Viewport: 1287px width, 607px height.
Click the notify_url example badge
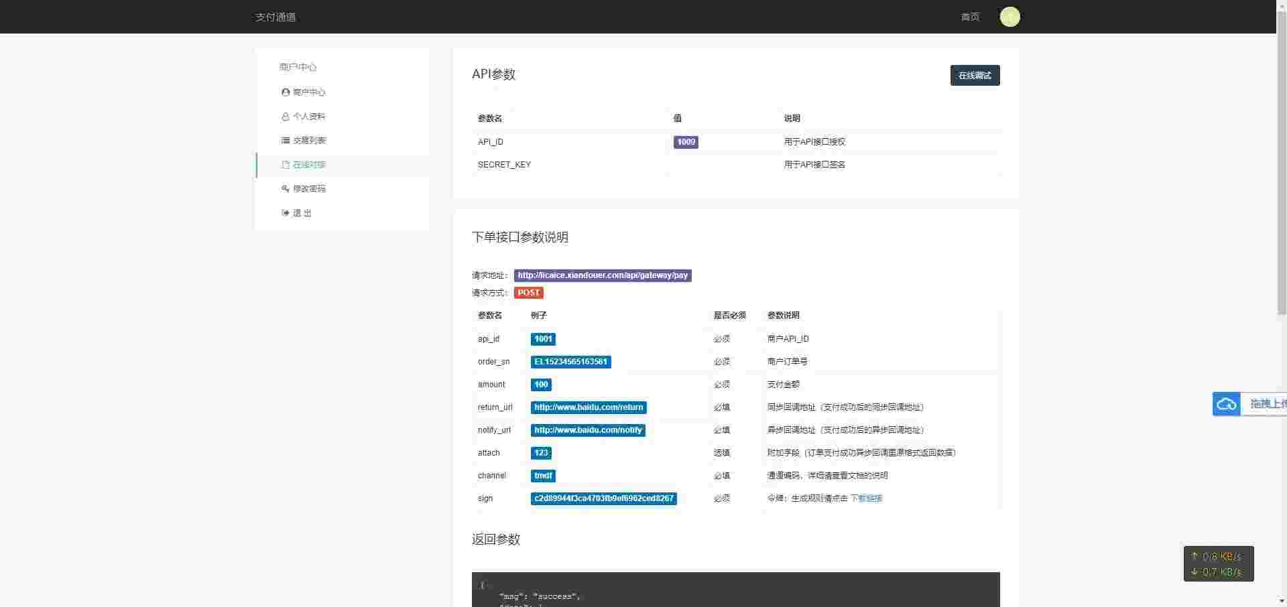tap(588, 430)
